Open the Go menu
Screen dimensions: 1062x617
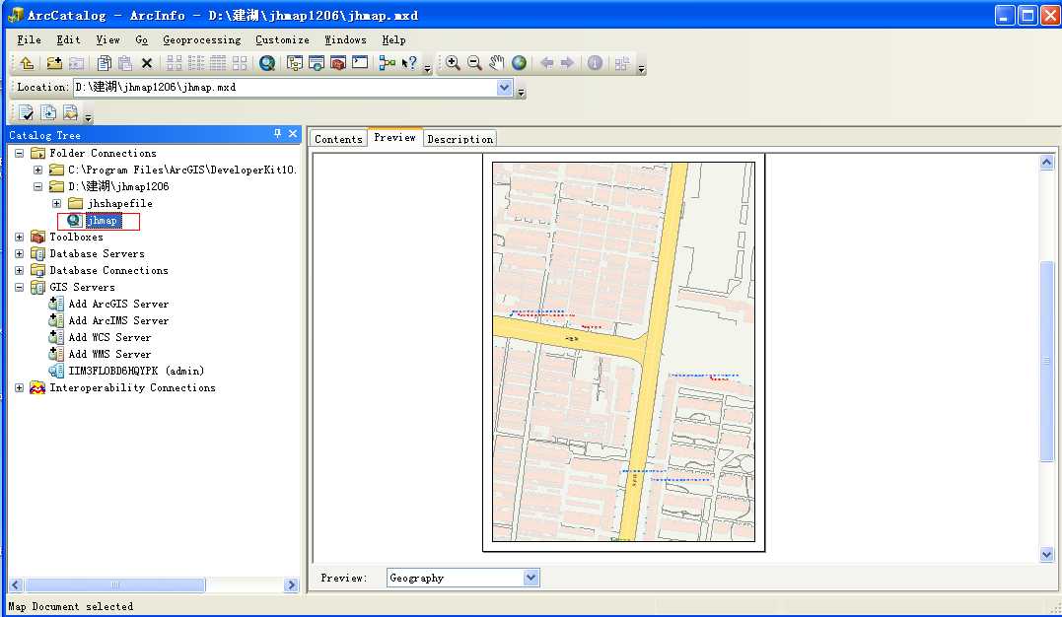142,40
